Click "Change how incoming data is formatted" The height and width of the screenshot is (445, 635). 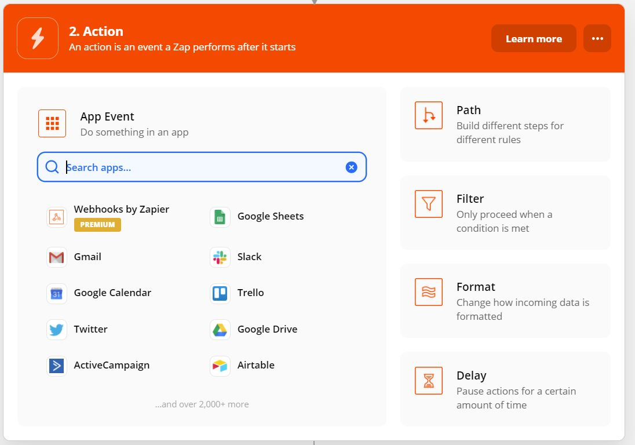point(523,309)
